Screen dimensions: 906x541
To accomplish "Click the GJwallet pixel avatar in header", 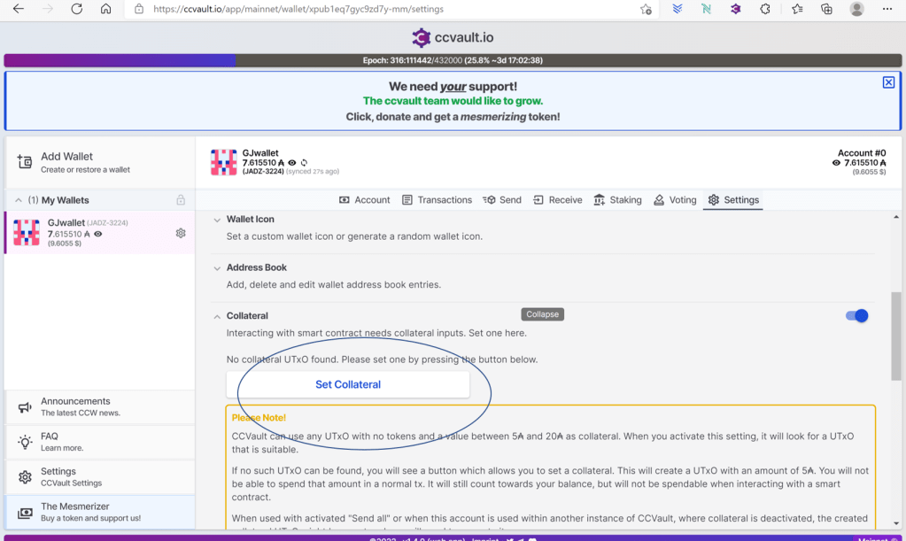I will 223,162.
